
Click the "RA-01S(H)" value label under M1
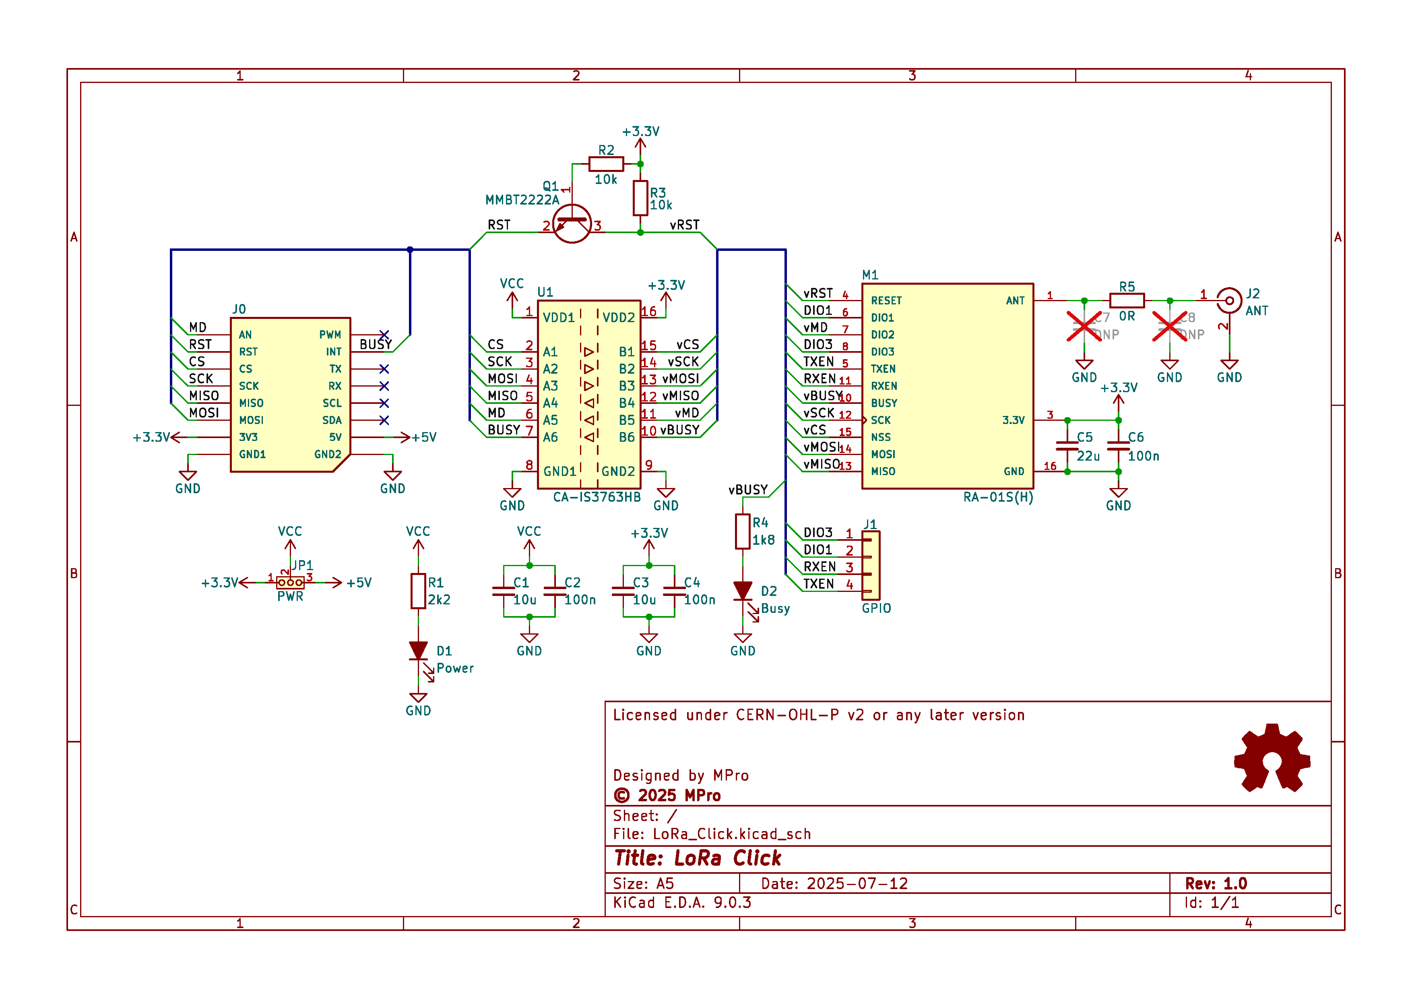998,497
